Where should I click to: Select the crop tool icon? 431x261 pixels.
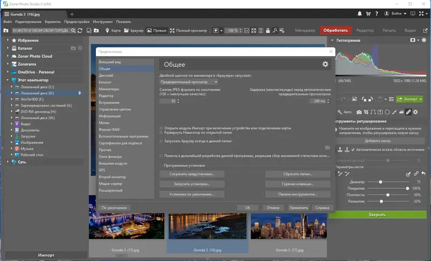[367, 112]
